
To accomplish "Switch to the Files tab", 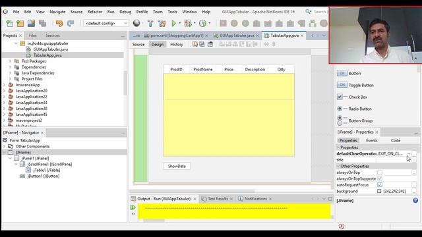I will (32, 36).
